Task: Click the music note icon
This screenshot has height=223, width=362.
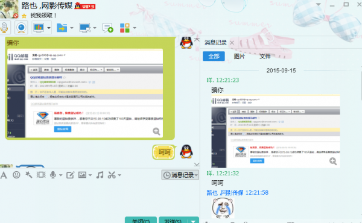Action: (100, 175)
